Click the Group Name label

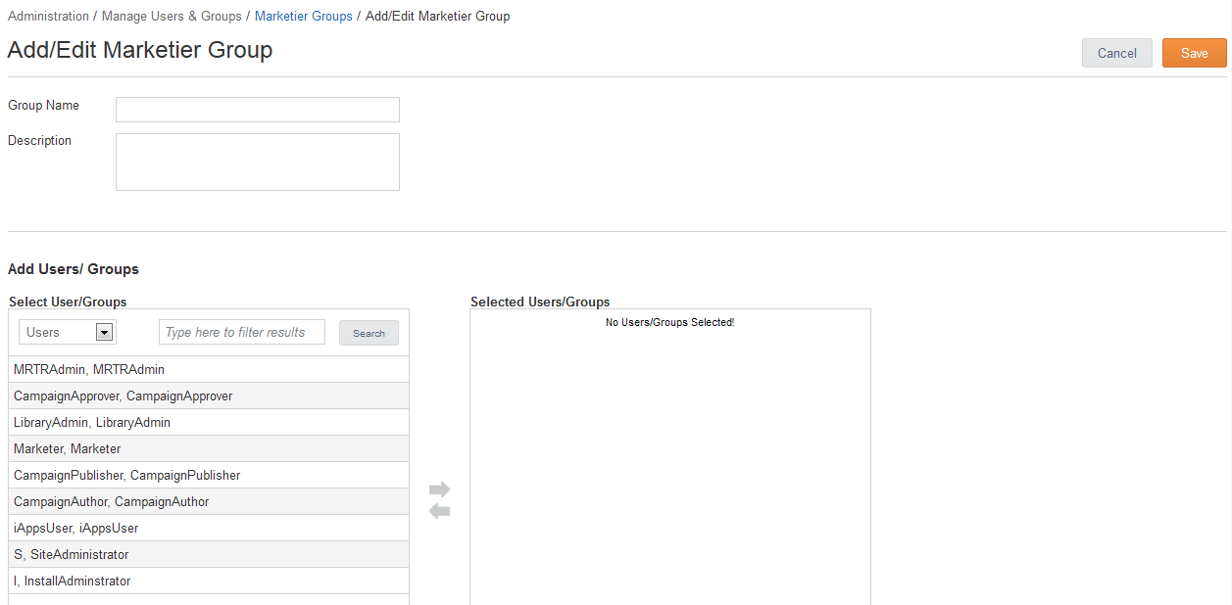click(43, 106)
